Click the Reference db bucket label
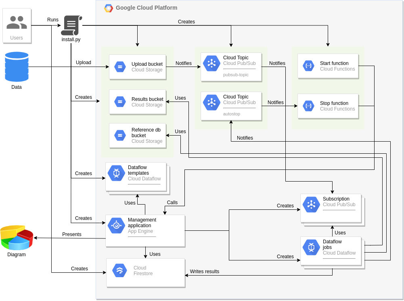The width and height of the screenshot is (404, 301). (x=146, y=133)
